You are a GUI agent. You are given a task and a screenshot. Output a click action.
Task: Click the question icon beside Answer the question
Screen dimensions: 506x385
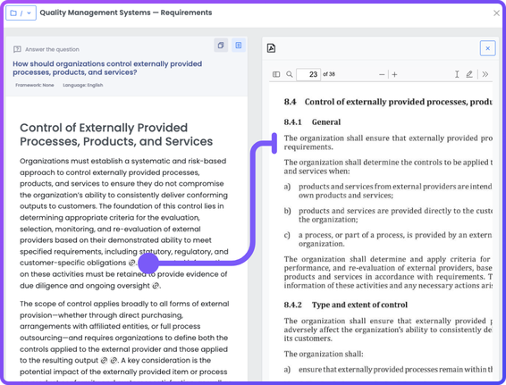point(17,49)
